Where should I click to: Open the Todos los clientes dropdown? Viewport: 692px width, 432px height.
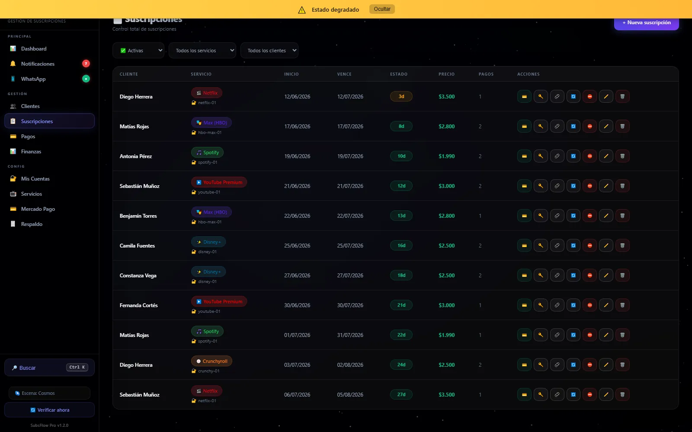tap(269, 50)
